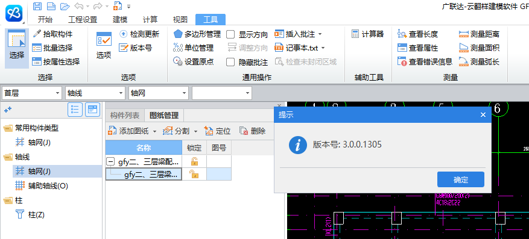Click 查看属性 view properties
529x239 pixels.
point(417,48)
